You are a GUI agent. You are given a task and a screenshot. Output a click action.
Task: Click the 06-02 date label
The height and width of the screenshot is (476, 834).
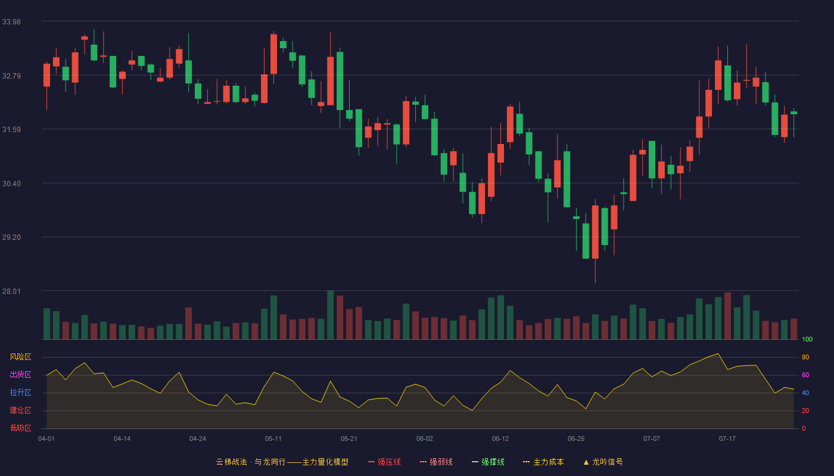(x=425, y=439)
